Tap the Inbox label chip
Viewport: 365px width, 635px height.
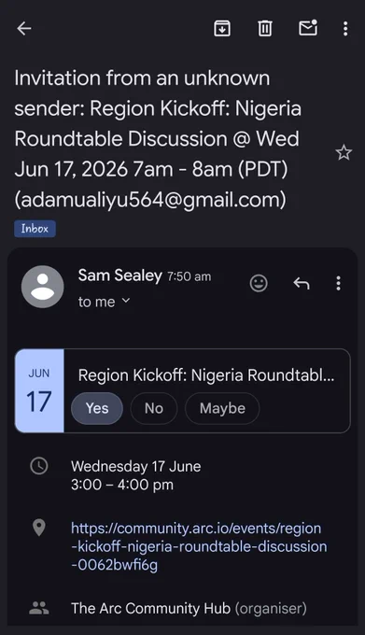tap(35, 229)
